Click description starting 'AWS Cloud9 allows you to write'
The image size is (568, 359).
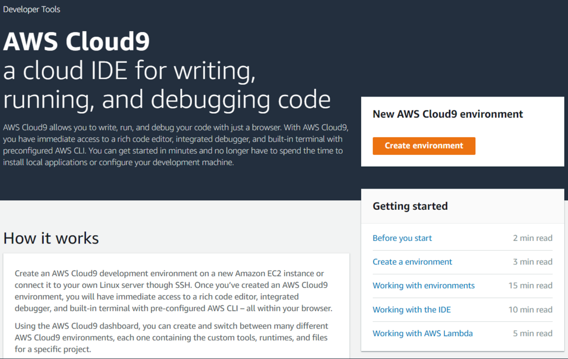click(176, 145)
